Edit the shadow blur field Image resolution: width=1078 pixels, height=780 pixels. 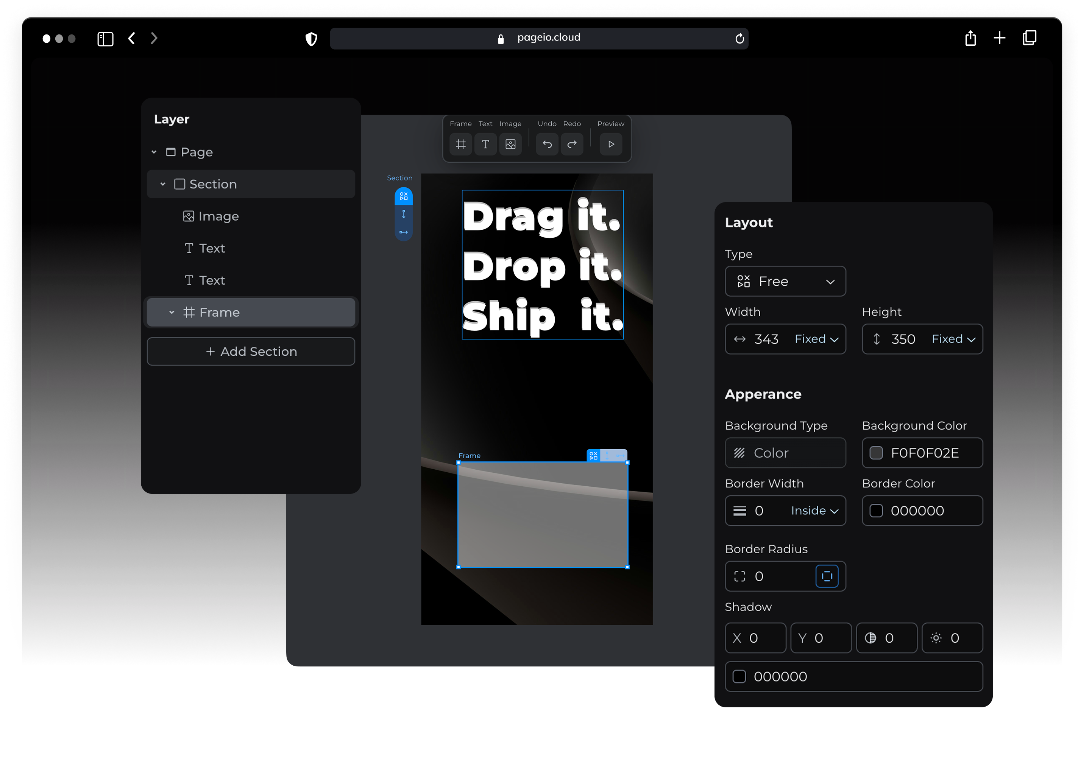[886, 638]
